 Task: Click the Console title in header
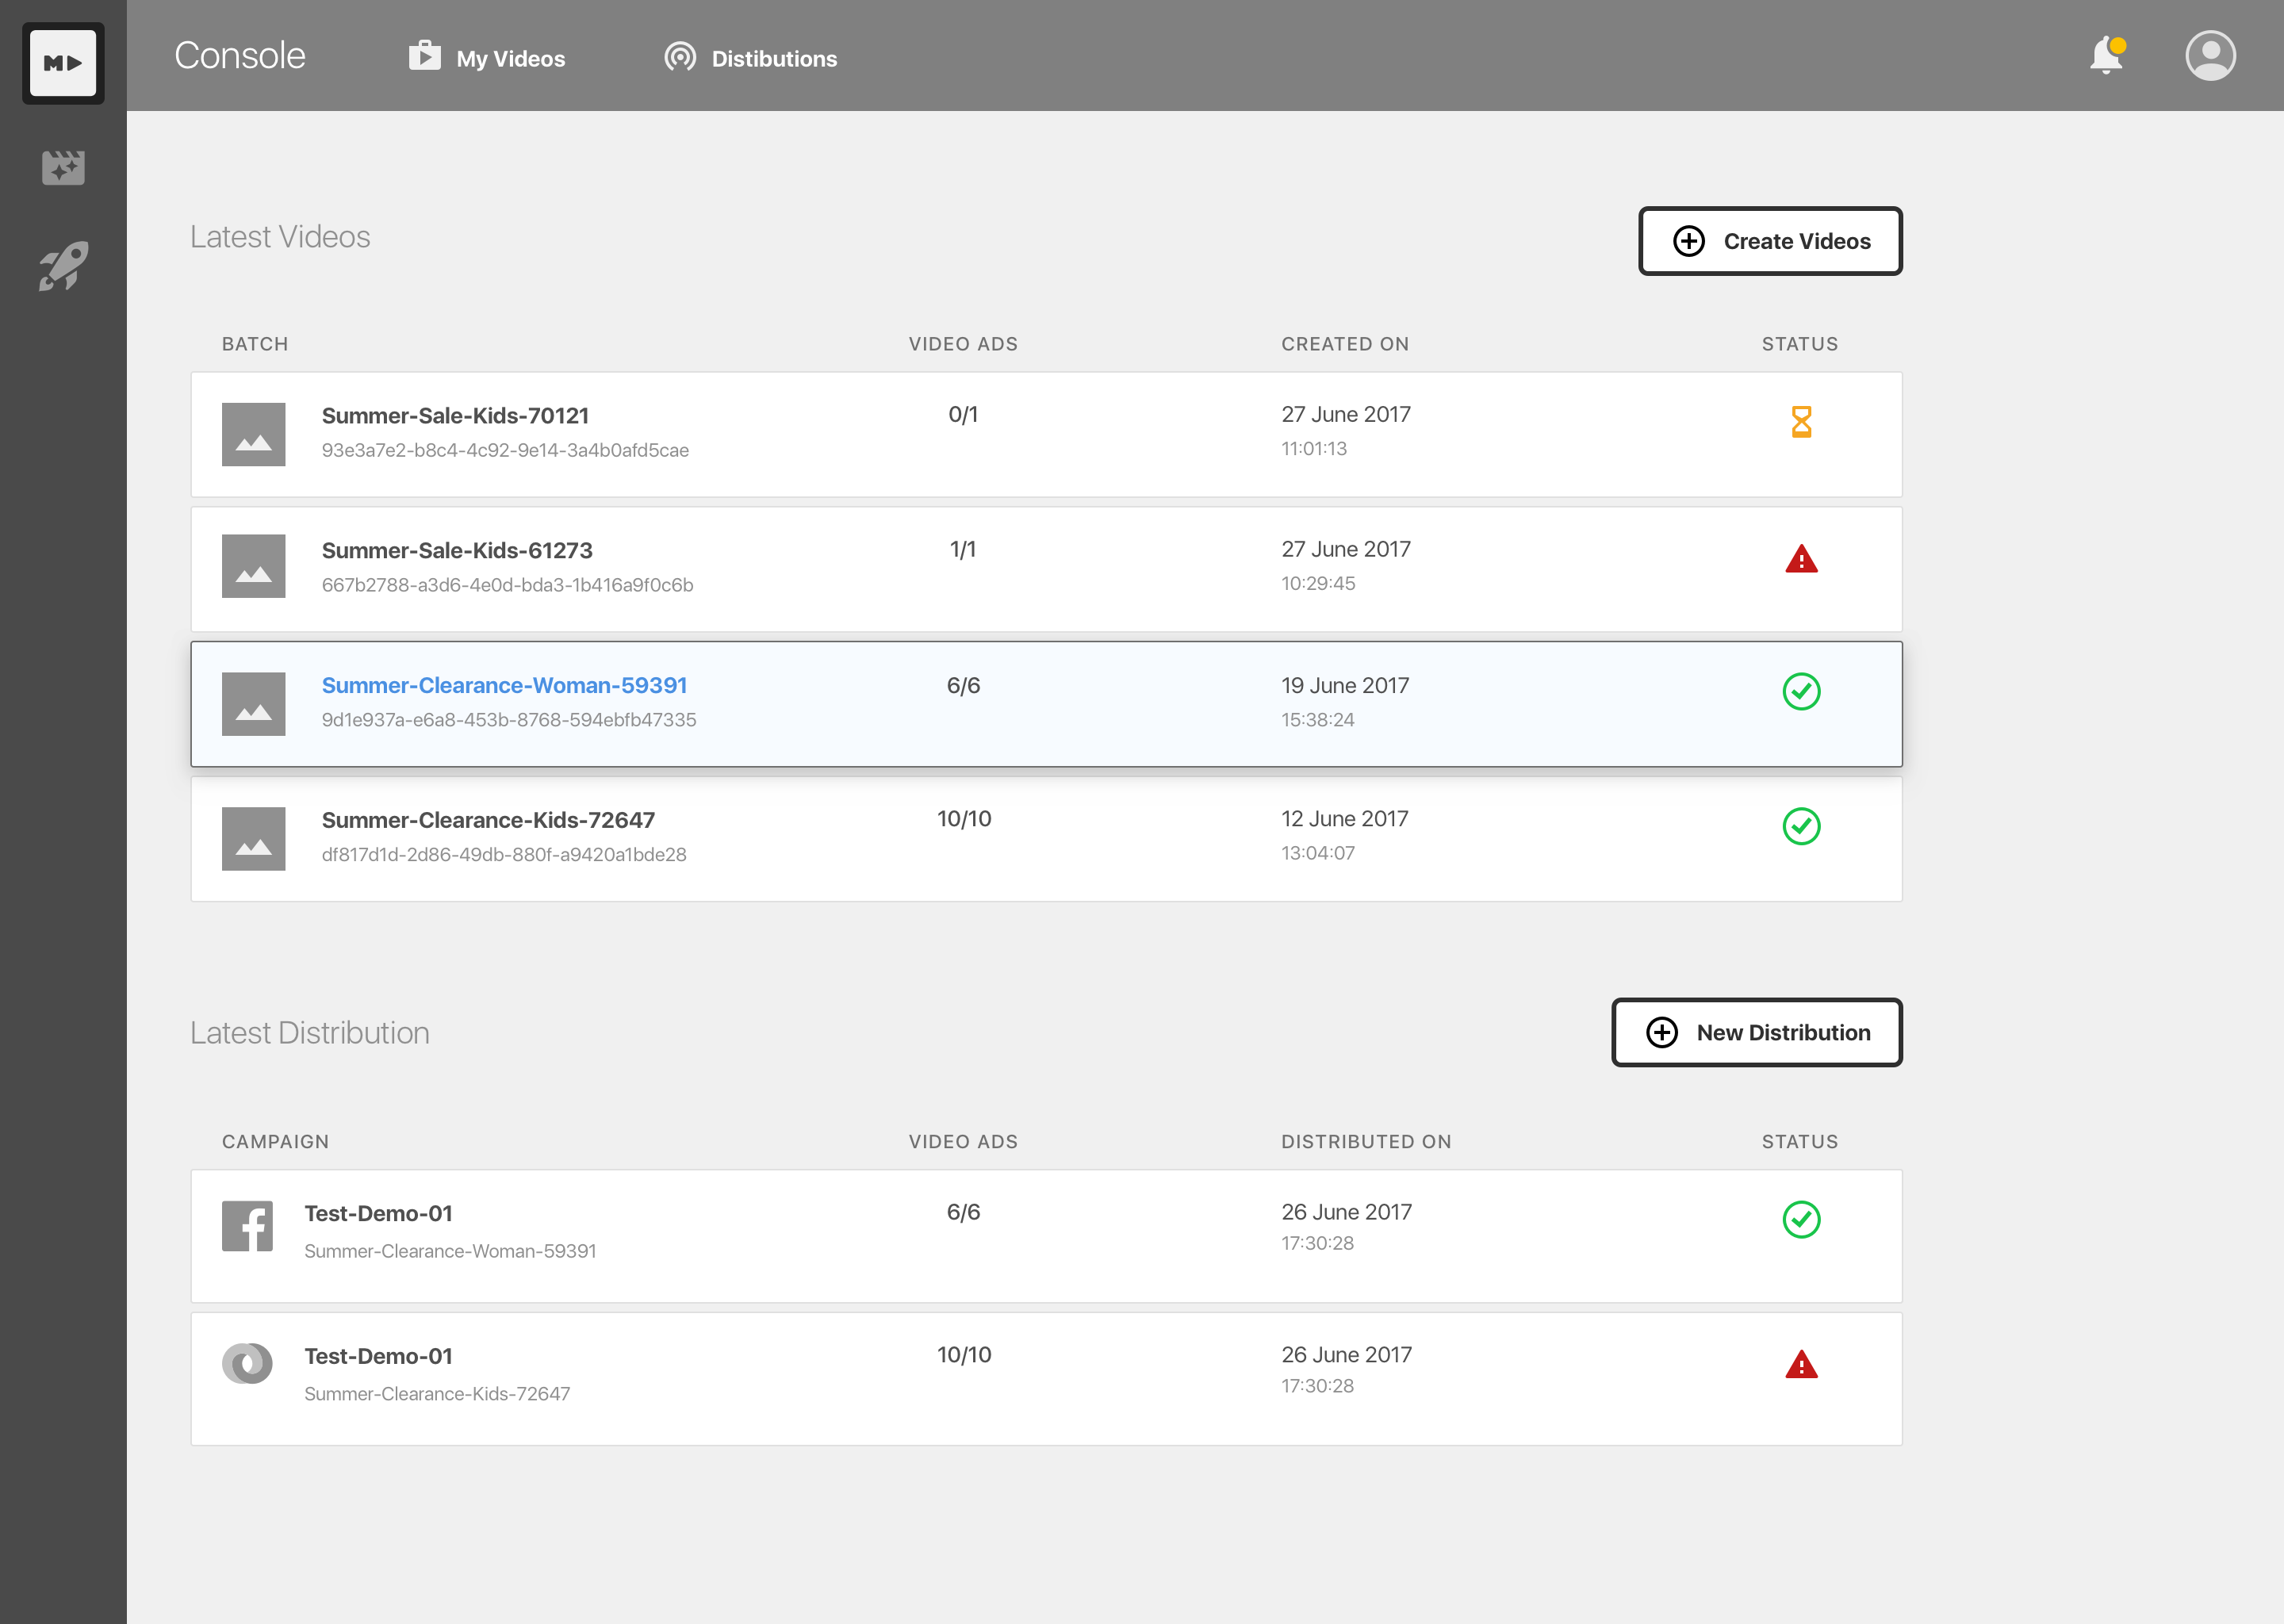(240, 56)
